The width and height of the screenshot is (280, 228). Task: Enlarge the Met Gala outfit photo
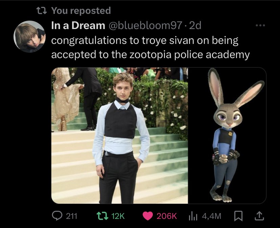click(120, 135)
